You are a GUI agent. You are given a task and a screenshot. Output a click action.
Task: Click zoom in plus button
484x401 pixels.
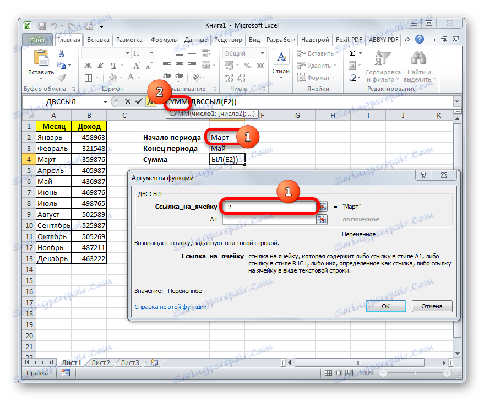tap(447, 373)
